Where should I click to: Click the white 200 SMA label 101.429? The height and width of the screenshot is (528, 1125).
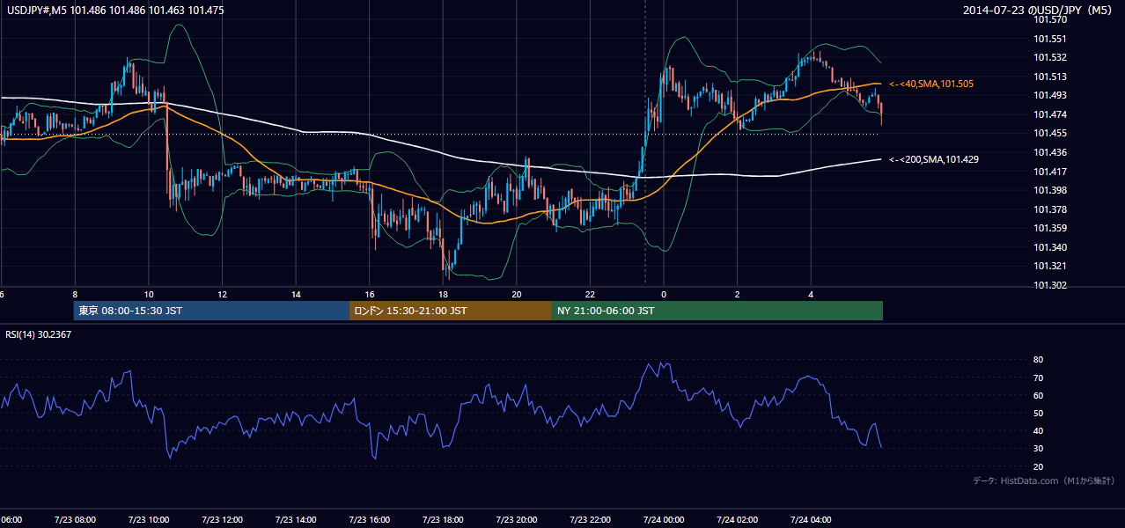934,159
